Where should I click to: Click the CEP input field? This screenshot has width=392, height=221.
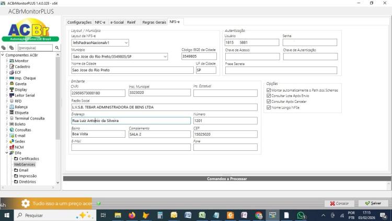click(225, 134)
